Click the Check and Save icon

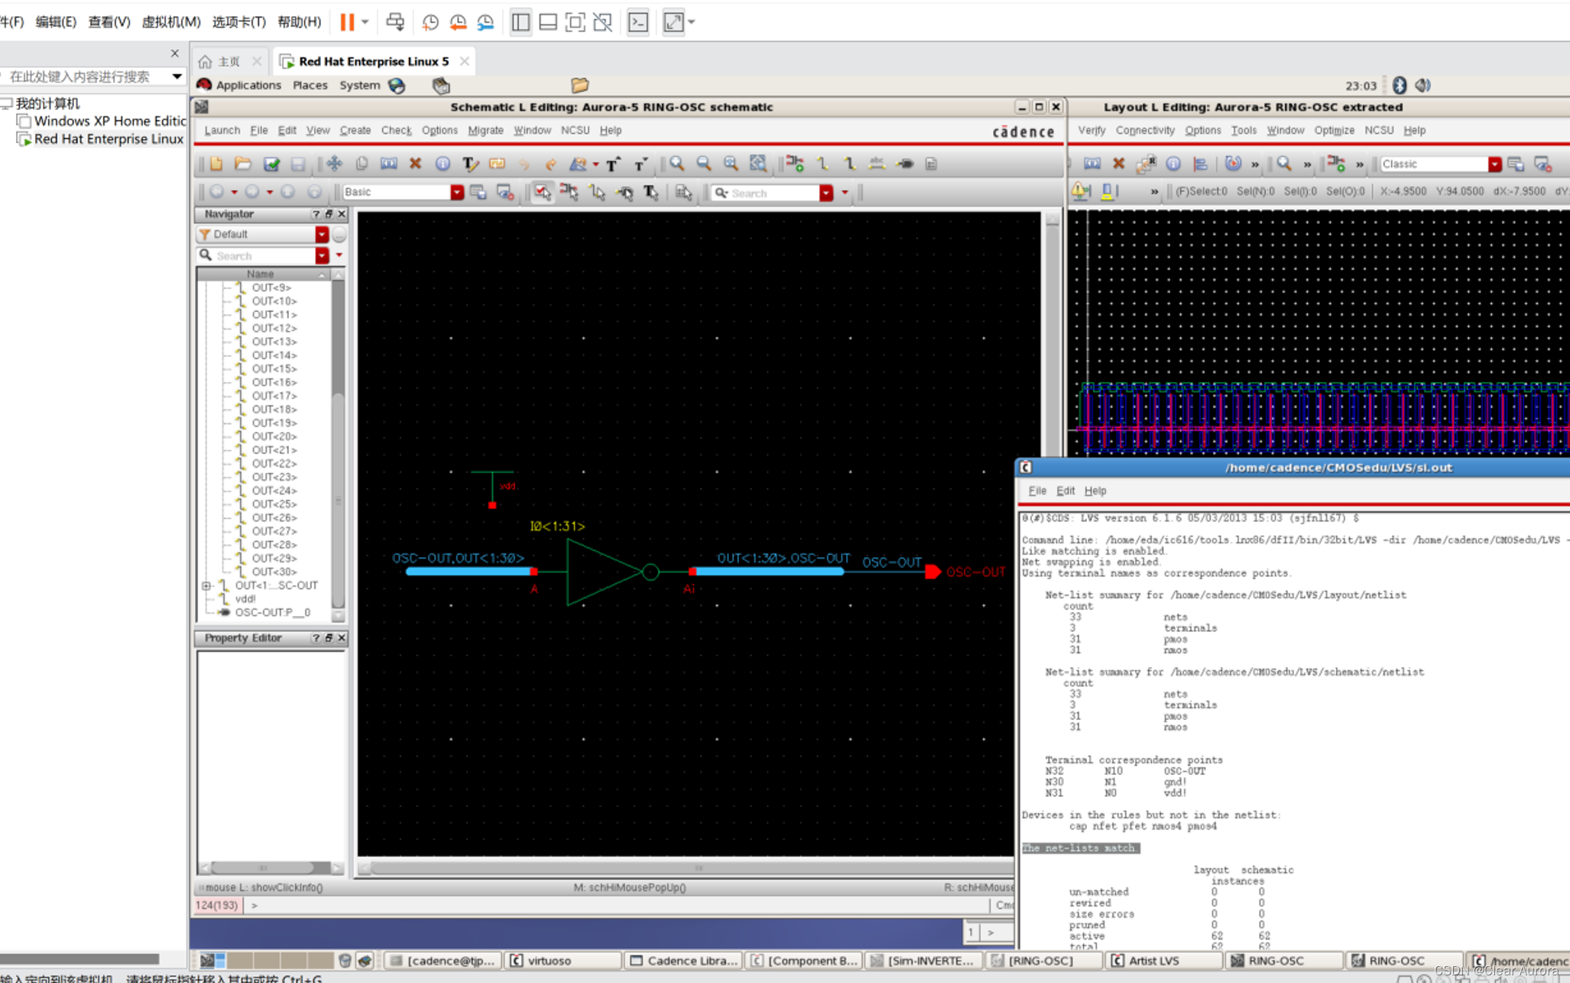[x=271, y=164]
